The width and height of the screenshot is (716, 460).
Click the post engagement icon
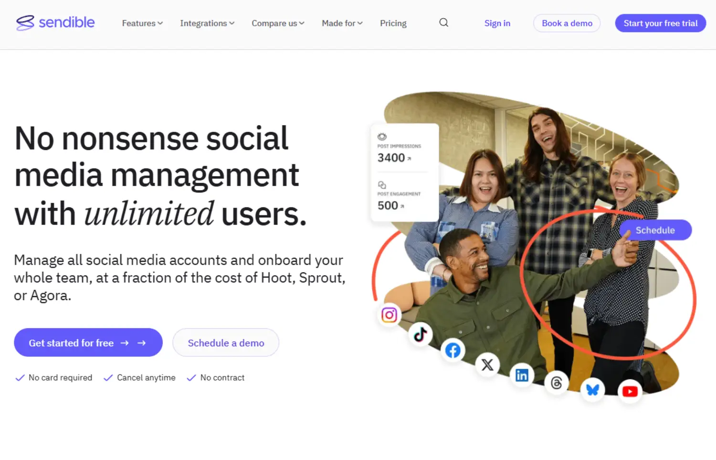382,185
